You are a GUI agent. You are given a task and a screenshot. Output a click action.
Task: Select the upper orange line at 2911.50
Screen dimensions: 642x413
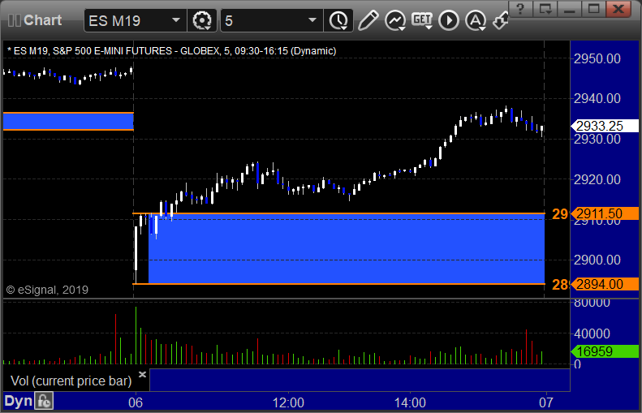click(x=338, y=213)
